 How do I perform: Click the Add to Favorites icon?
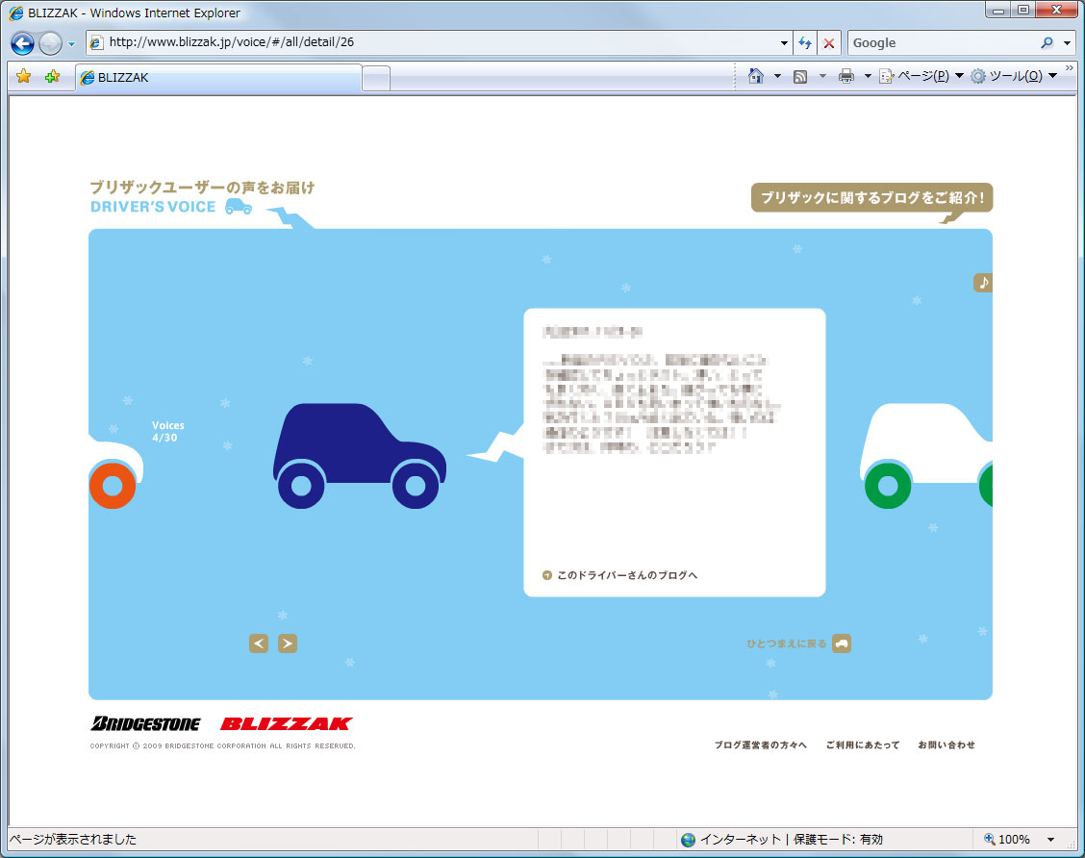pyautogui.click(x=52, y=76)
